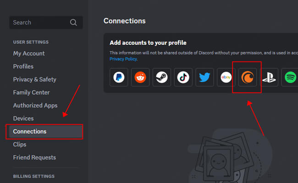298x183 pixels.
Task: Select the TikTok connection icon
Action: coord(183,77)
